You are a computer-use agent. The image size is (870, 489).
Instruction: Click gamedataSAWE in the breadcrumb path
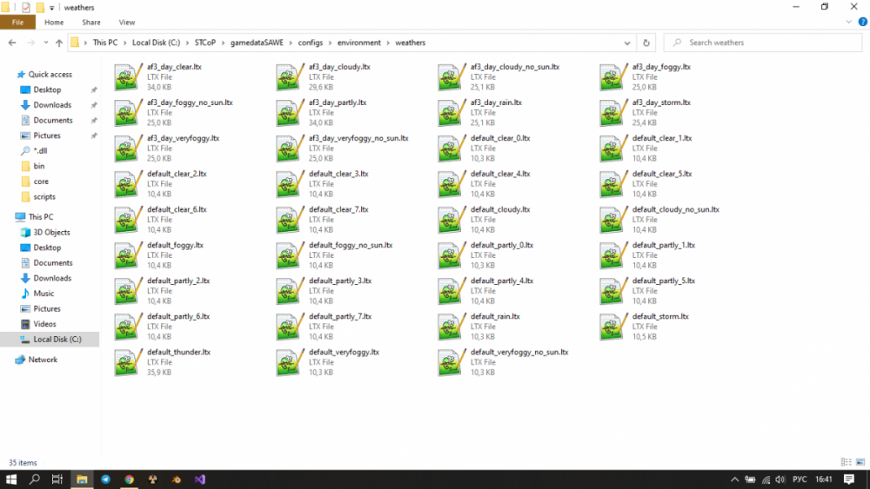[256, 43]
